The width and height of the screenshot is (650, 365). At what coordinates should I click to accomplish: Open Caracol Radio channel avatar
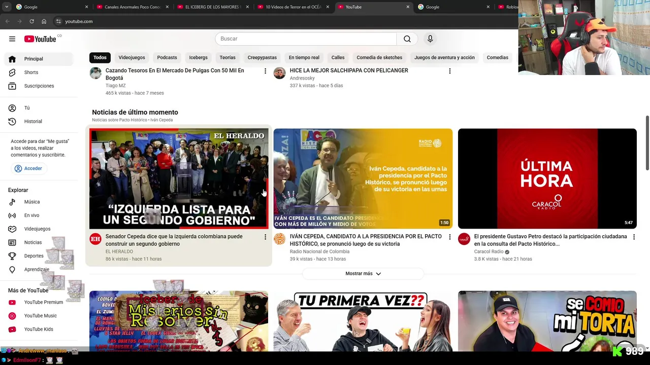(464, 239)
